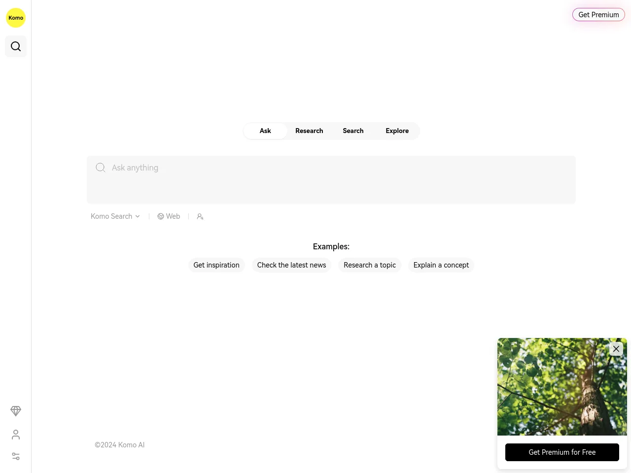This screenshot has width=631, height=473.
Task: Click the magnifier icon in the search box
Action: point(101,168)
